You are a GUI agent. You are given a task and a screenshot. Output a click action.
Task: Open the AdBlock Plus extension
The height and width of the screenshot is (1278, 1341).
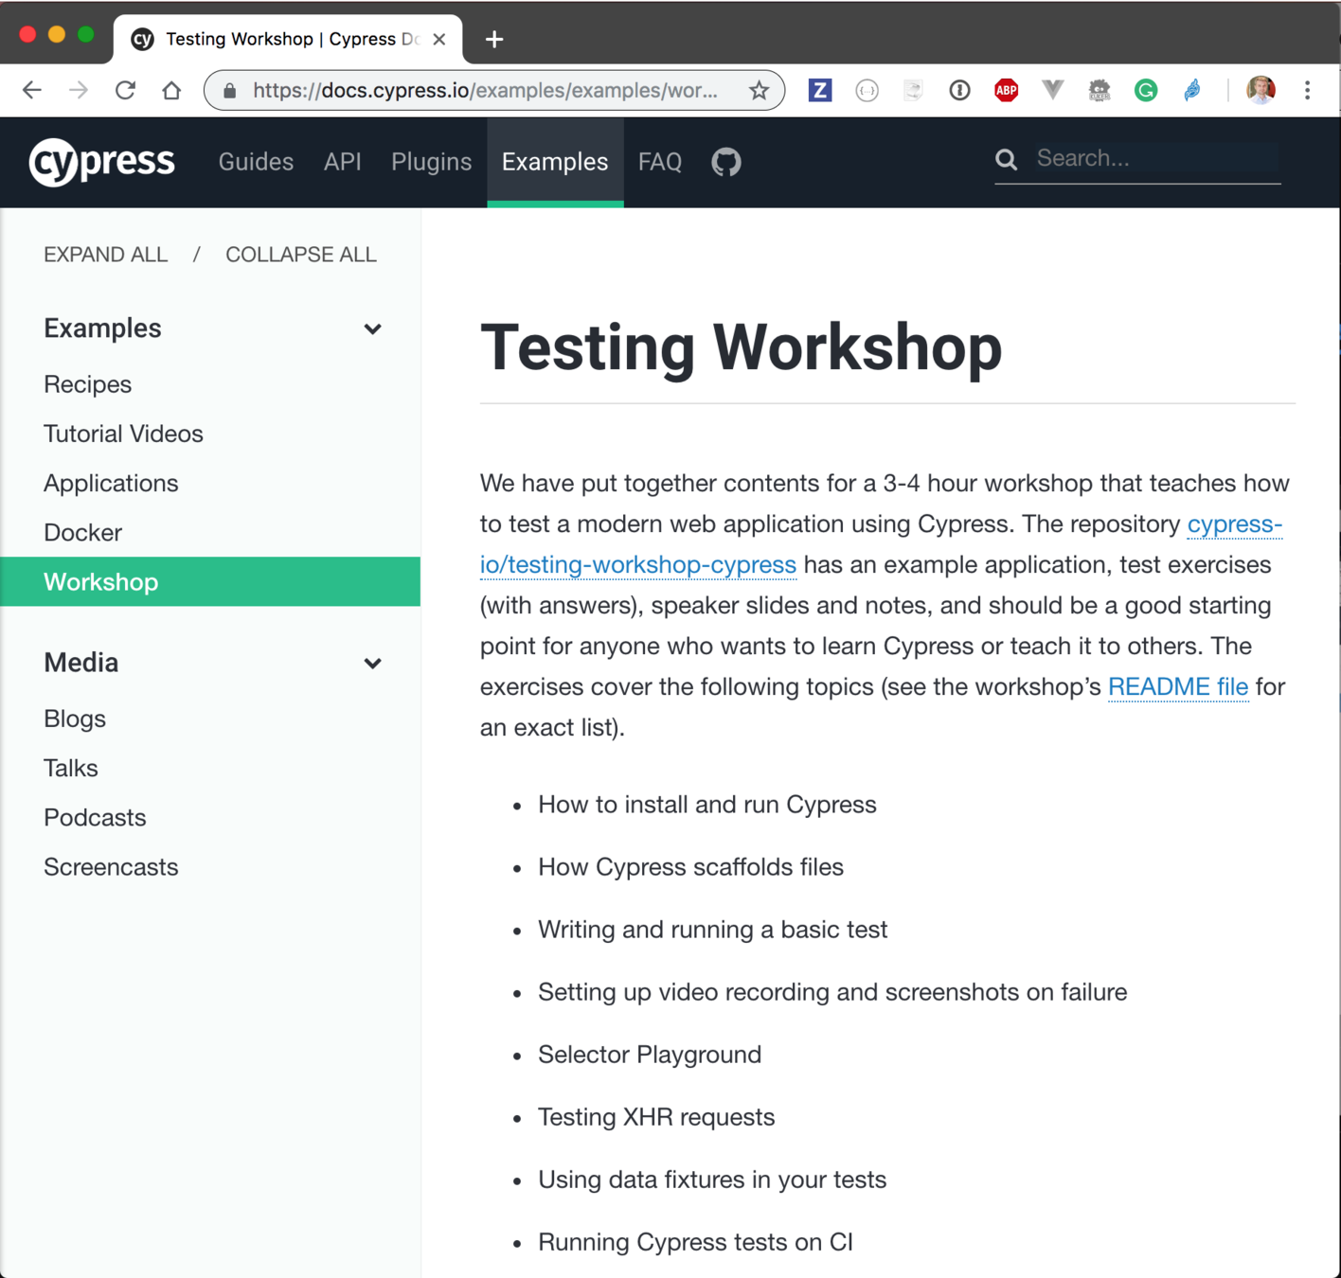(1006, 90)
